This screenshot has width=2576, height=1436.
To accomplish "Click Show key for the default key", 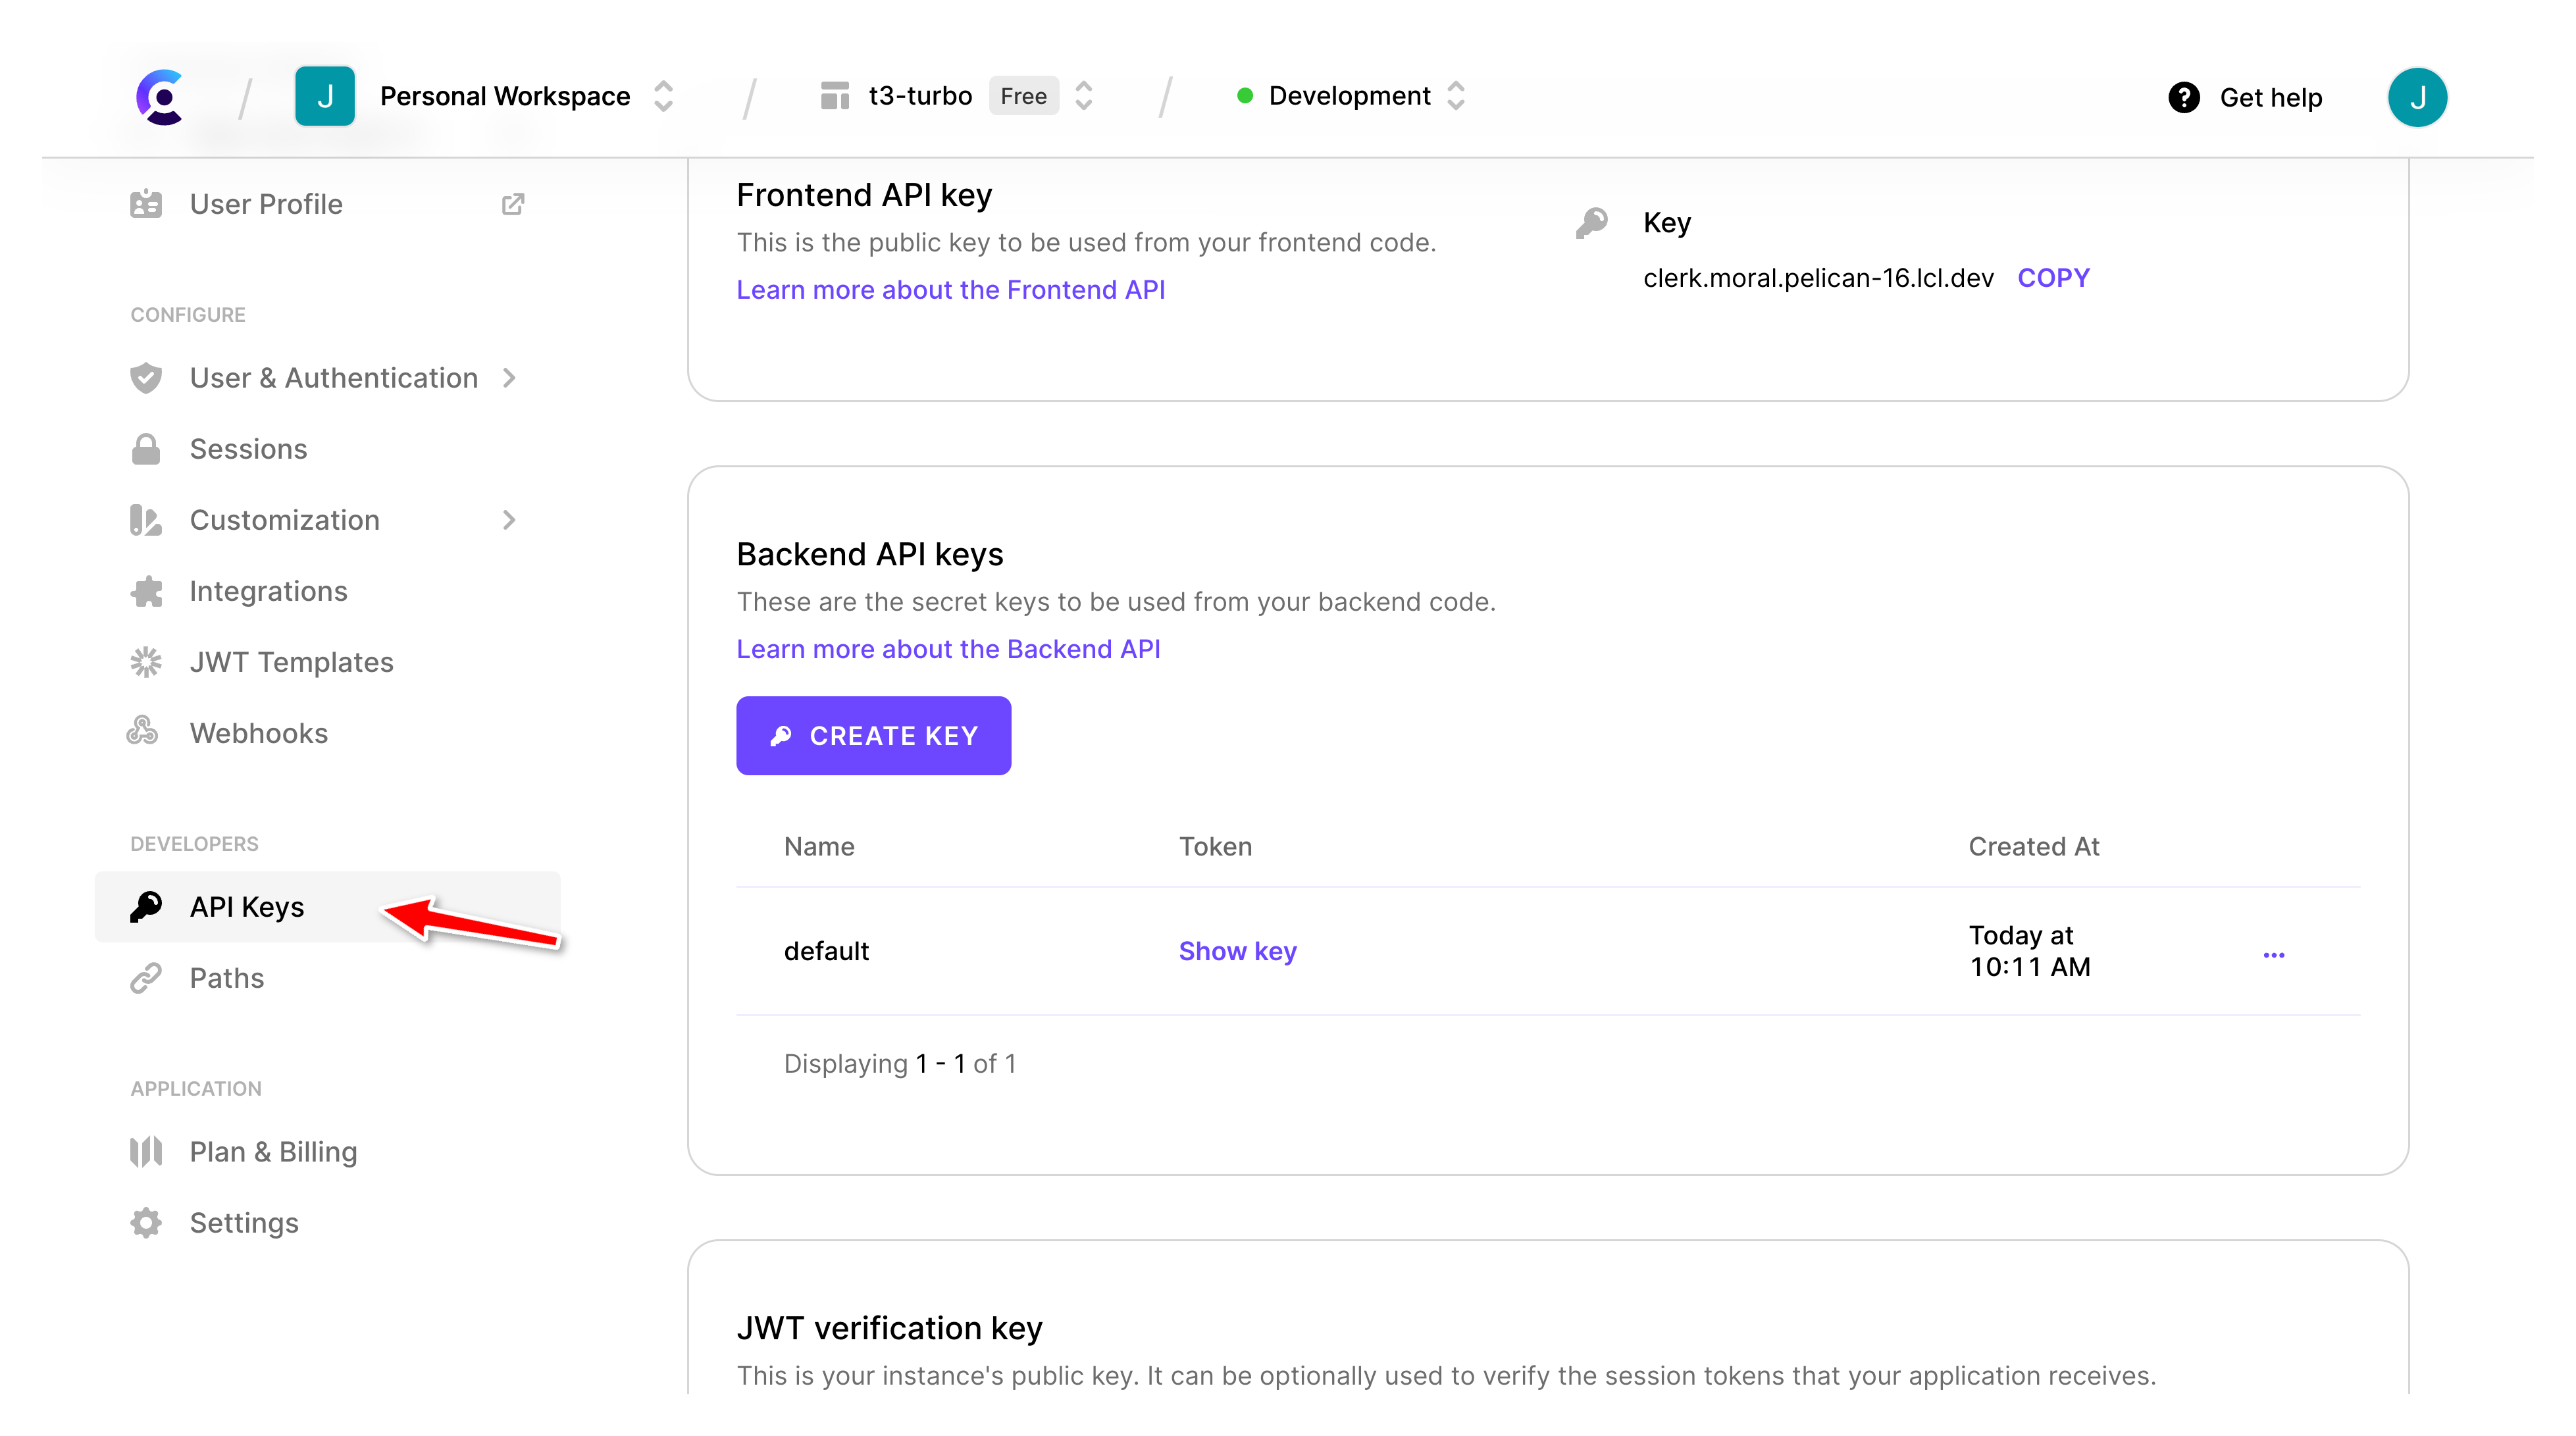I will click(1237, 951).
